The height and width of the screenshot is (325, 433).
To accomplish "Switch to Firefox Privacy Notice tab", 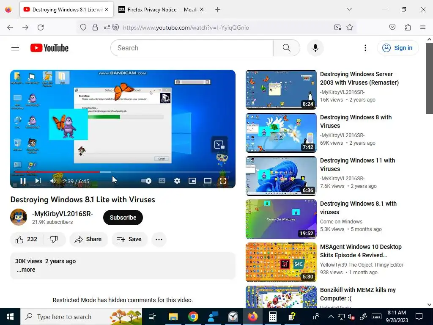I will (x=162, y=10).
